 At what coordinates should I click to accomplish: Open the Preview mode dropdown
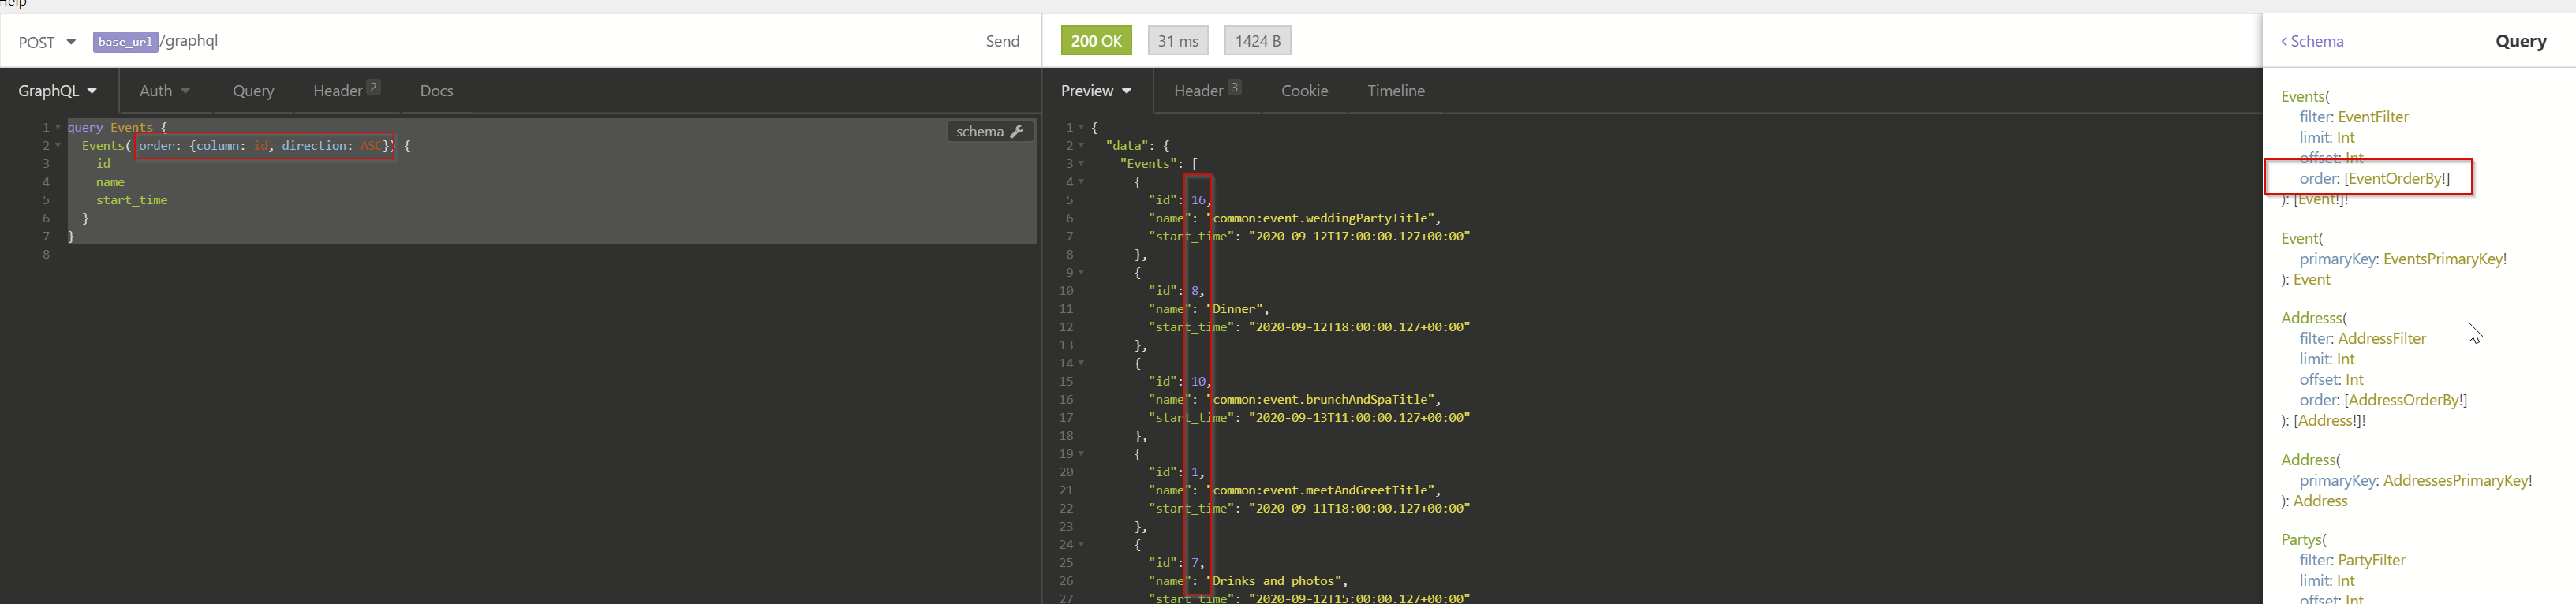click(1096, 91)
